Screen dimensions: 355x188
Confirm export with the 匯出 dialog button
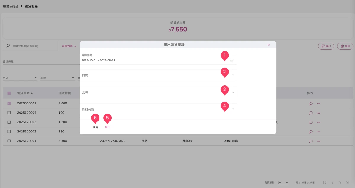click(108, 127)
